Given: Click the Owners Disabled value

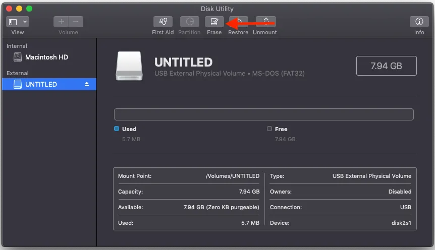Looking at the screenshot, I should [400, 192].
